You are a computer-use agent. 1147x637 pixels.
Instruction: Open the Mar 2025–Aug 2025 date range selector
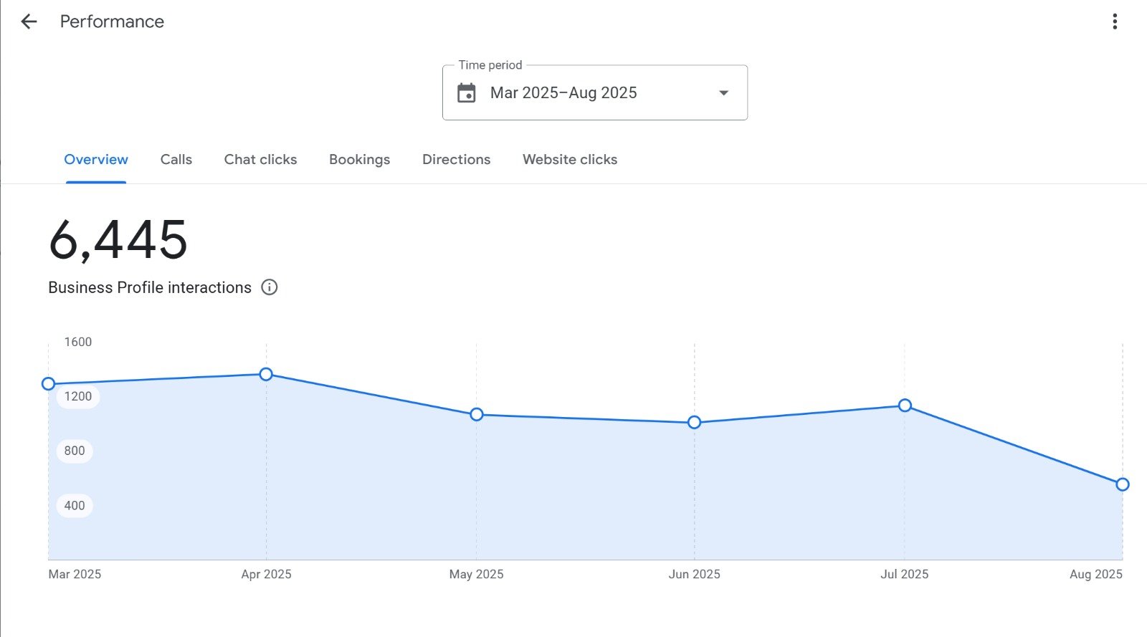point(563,93)
